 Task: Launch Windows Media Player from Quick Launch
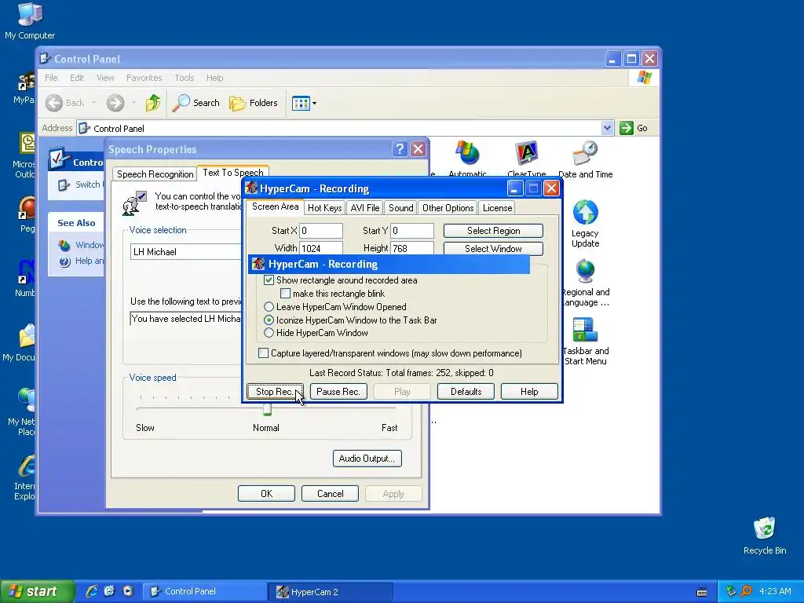(x=128, y=591)
